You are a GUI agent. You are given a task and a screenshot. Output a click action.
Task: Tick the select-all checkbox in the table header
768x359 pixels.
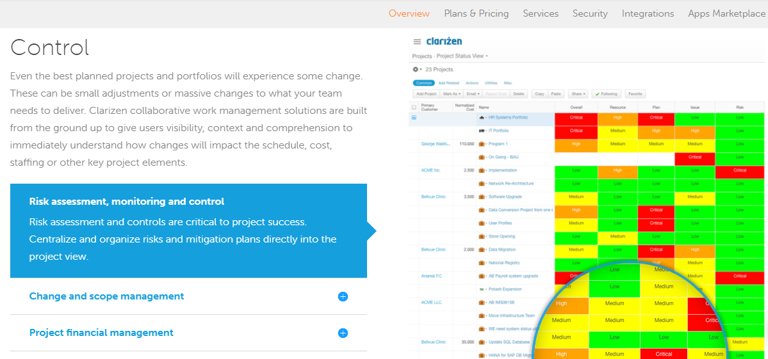414,107
